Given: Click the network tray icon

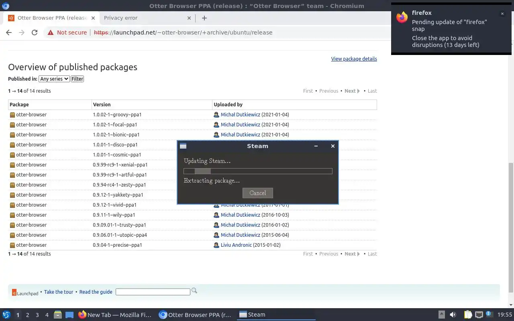Looking at the screenshot, I should (x=479, y=315).
